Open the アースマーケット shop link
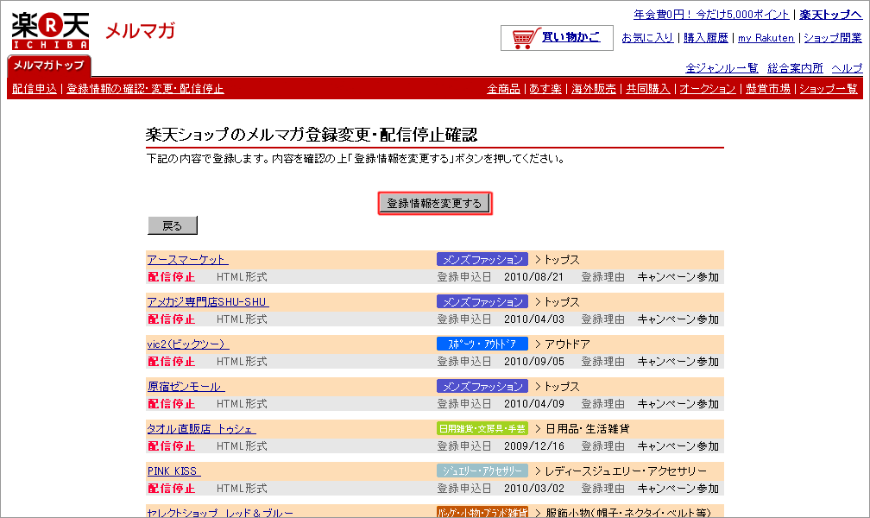870x518 pixels. click(x=187, y=259)
